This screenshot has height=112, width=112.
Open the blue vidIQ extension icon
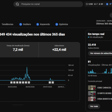click(107, 4)
